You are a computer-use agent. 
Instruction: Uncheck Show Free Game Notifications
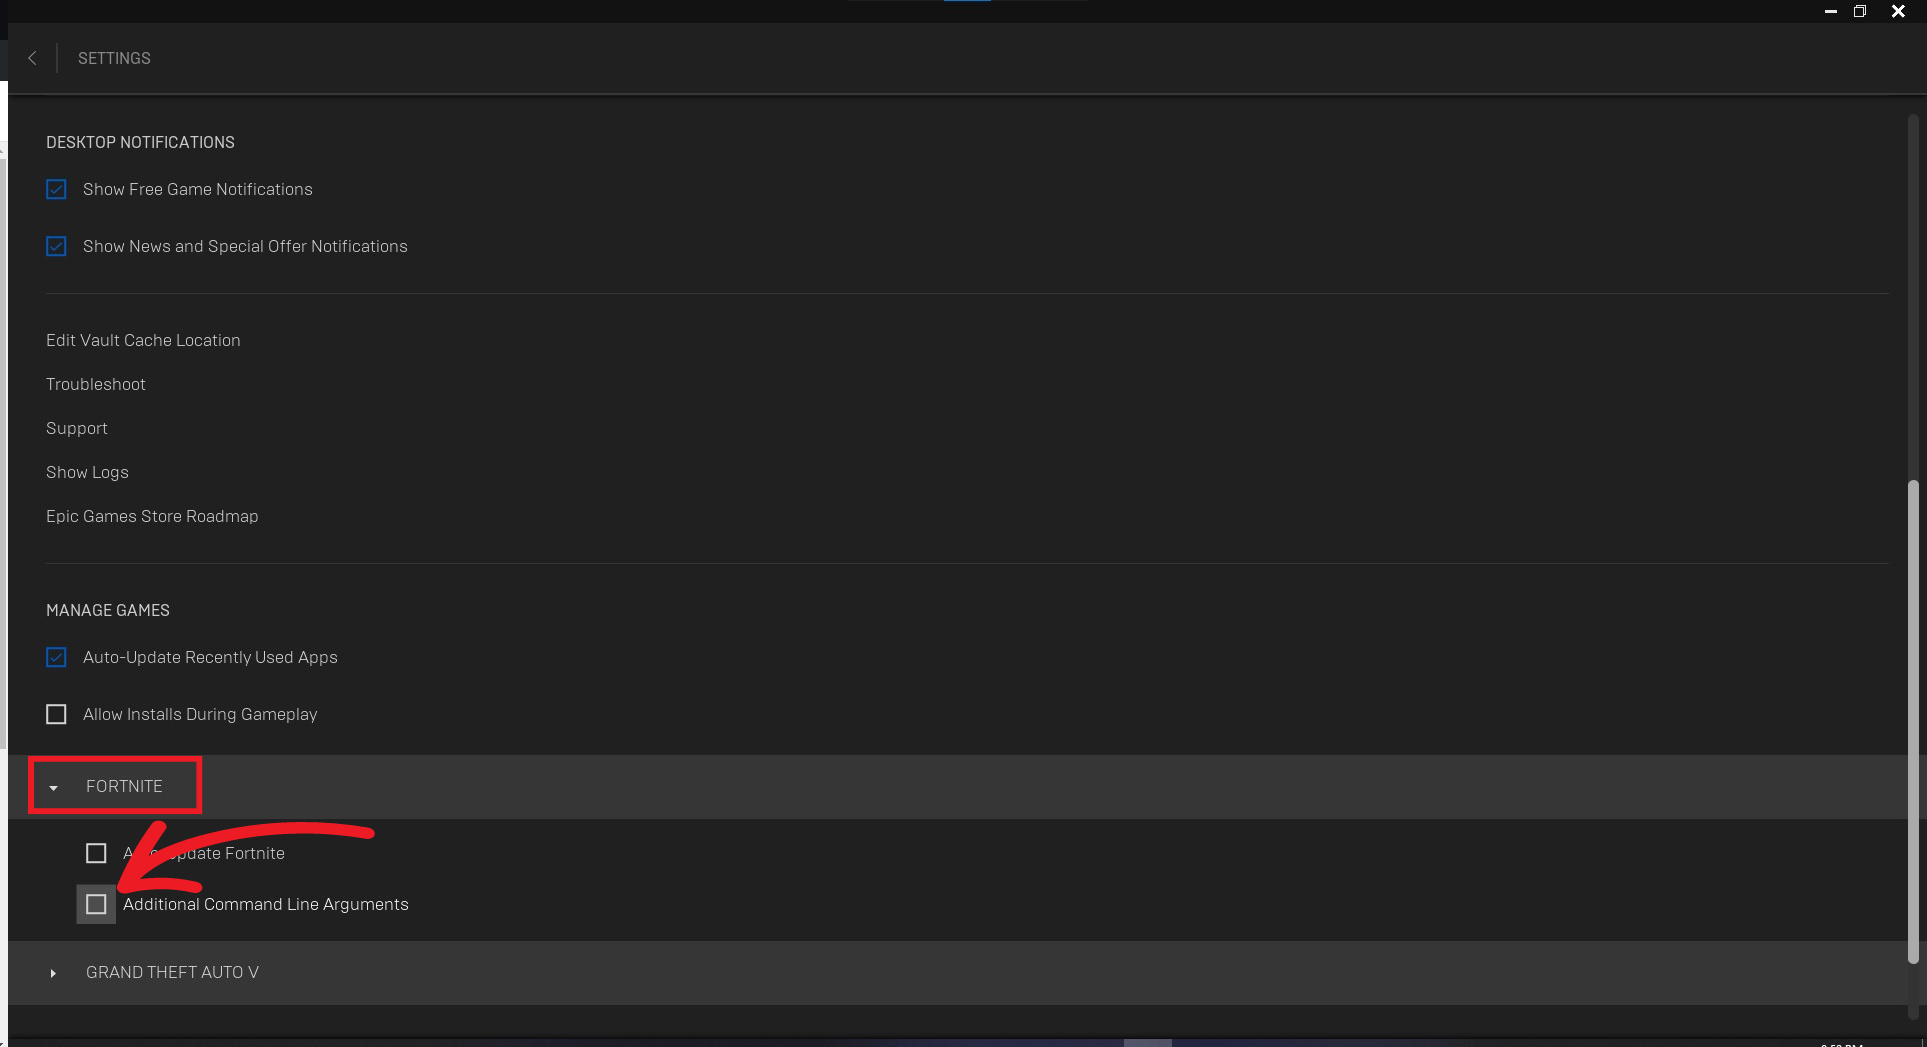[x=56, y=189]
